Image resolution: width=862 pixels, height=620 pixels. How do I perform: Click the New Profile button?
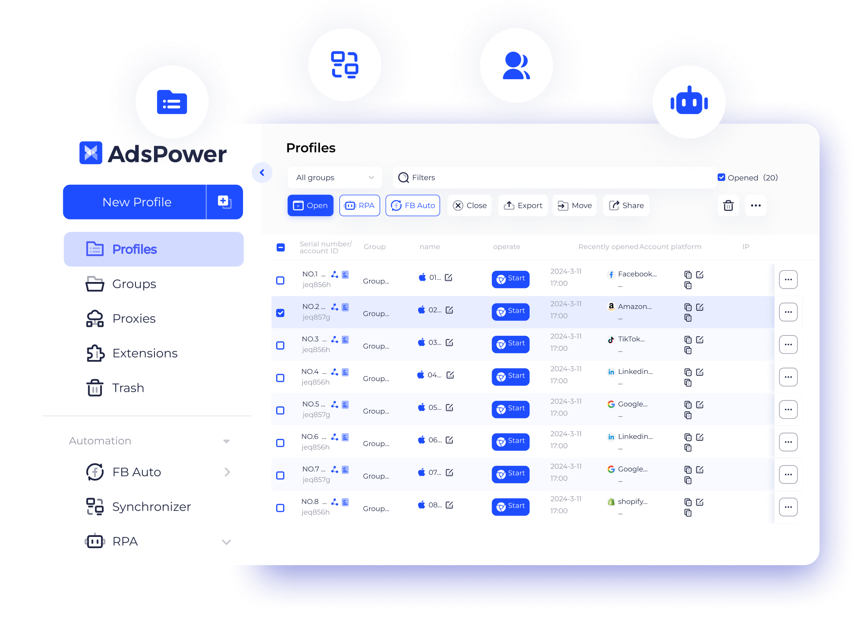[x=136, y=201]
